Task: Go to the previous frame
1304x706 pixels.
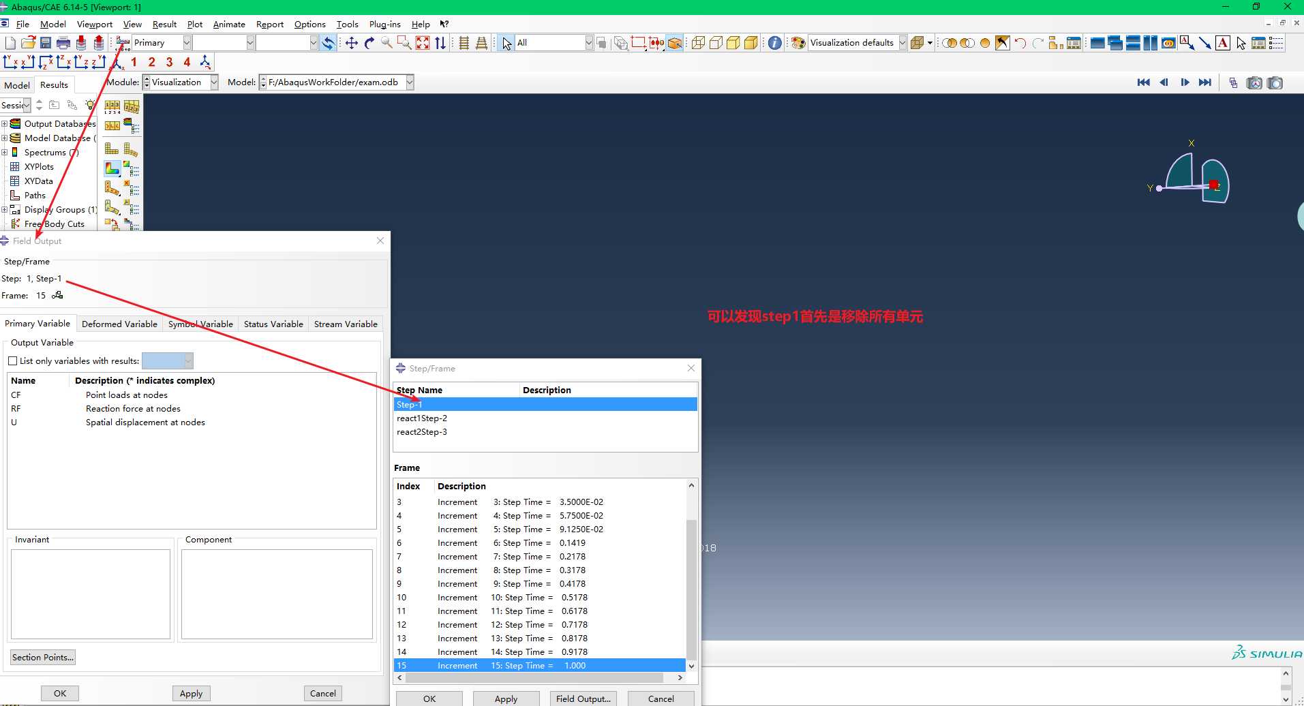Action: click(1164, 82)
